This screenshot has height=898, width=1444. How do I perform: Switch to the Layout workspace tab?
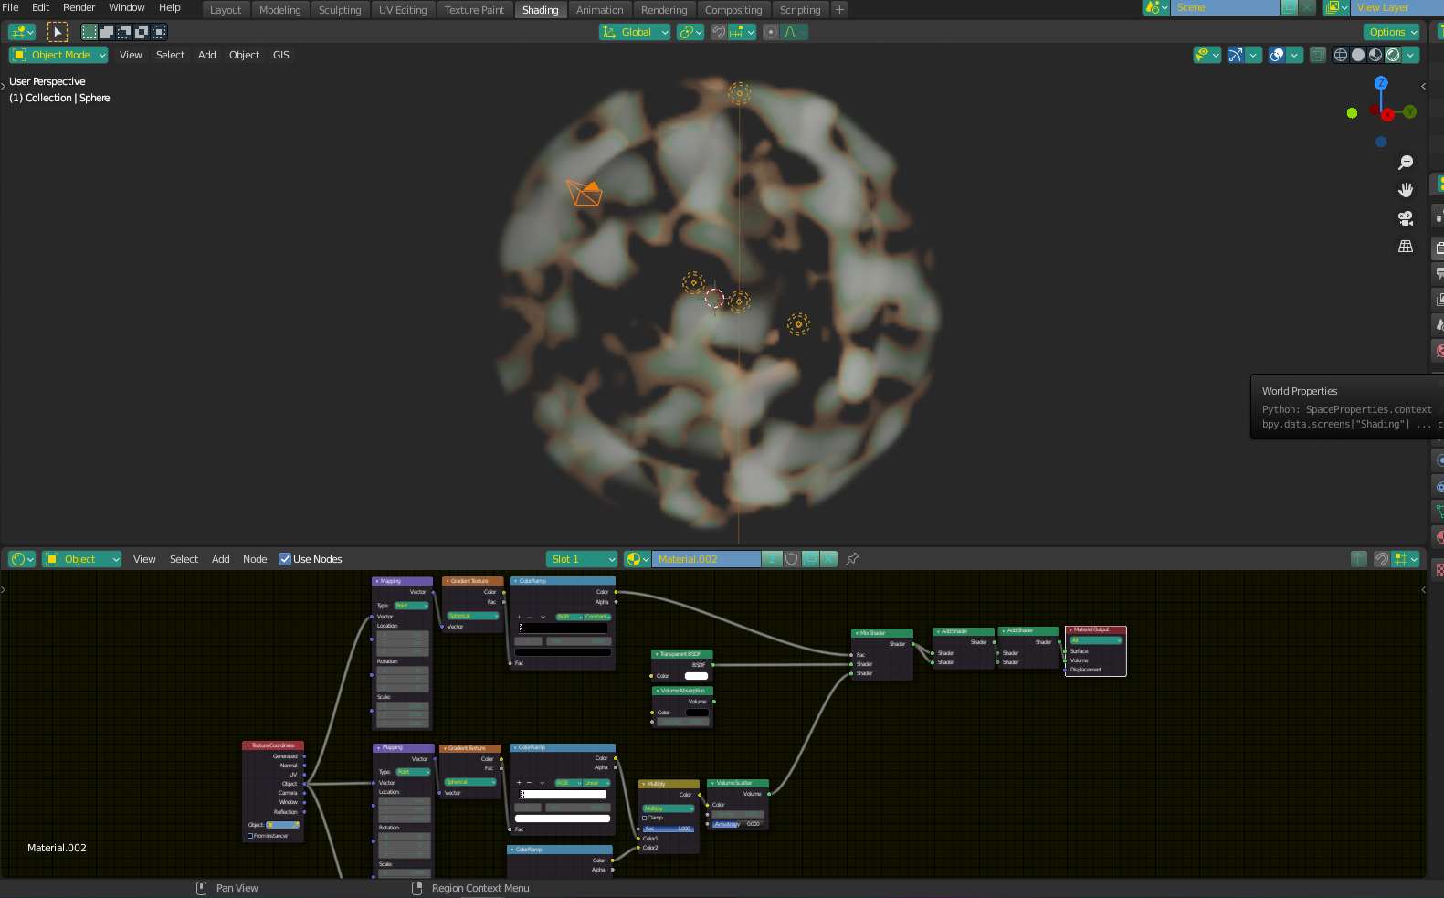pyautogui.click(x=226, y=10)
